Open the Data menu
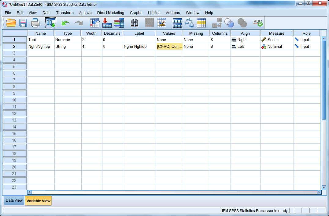The height and width of the screenshot is (216, 329). click(46, 13)
